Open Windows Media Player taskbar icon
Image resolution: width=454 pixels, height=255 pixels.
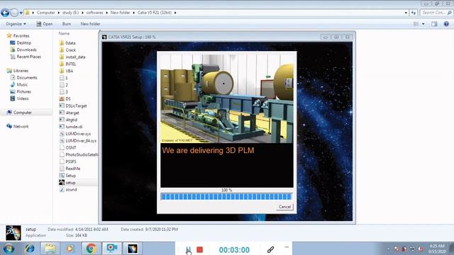coord(70,249)
